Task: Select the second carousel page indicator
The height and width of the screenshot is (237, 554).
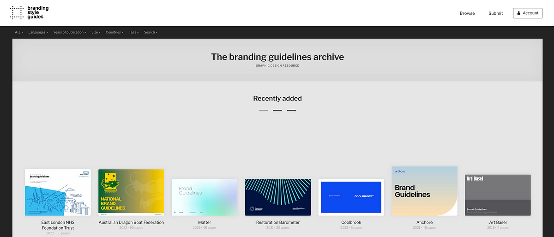Action: [277, 111]
